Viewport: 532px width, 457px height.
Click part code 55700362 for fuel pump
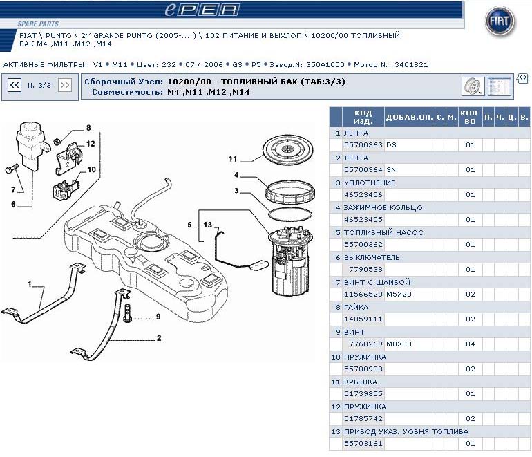(x=363, y=245)
